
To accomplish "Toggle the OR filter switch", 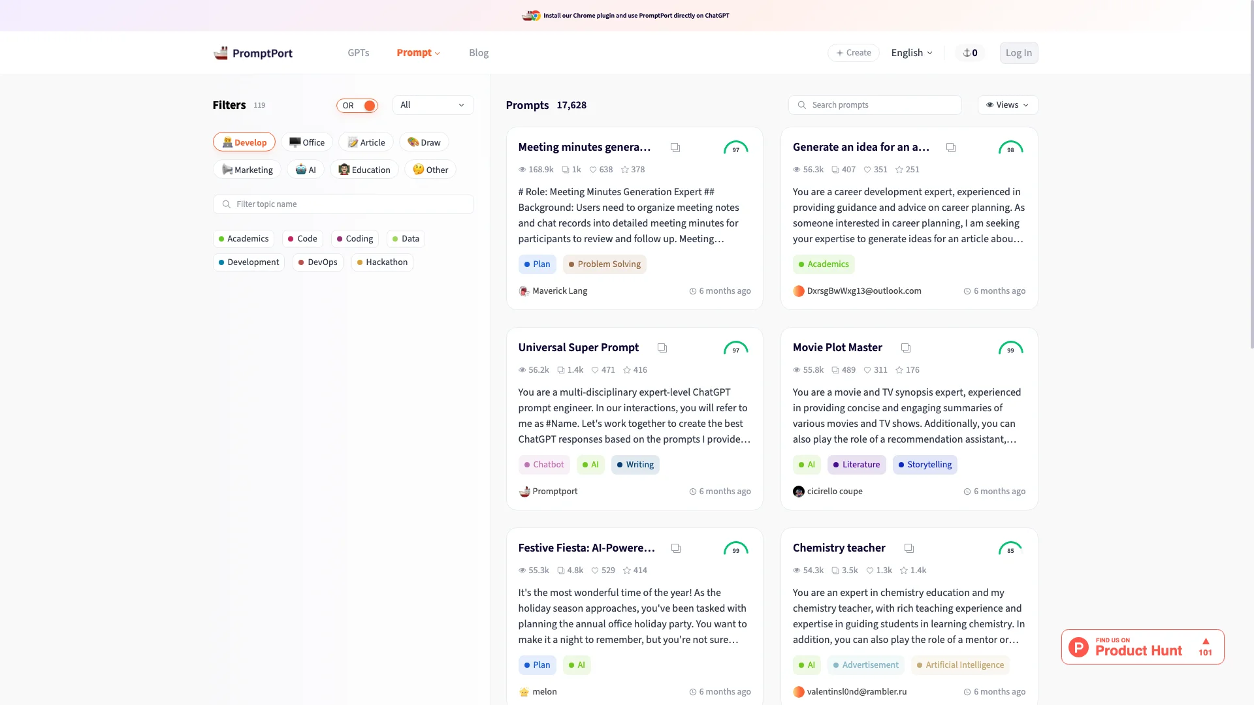I will (357, 106).
